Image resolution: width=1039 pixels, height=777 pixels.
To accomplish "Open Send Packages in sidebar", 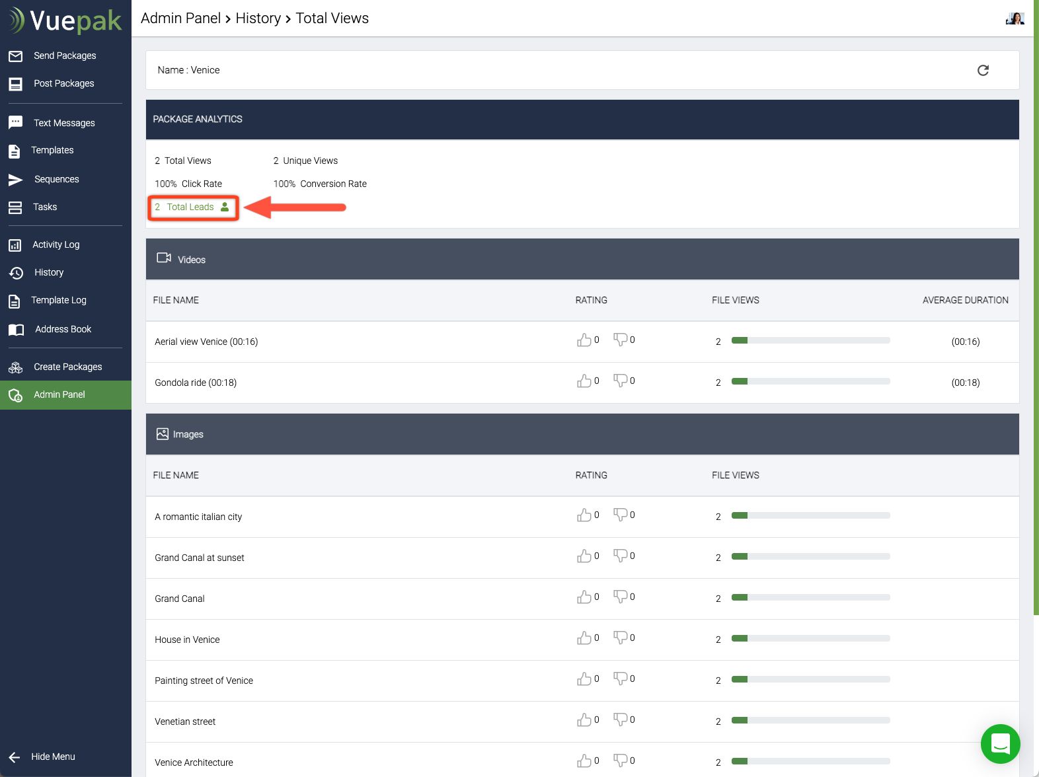I will point(65,55).
